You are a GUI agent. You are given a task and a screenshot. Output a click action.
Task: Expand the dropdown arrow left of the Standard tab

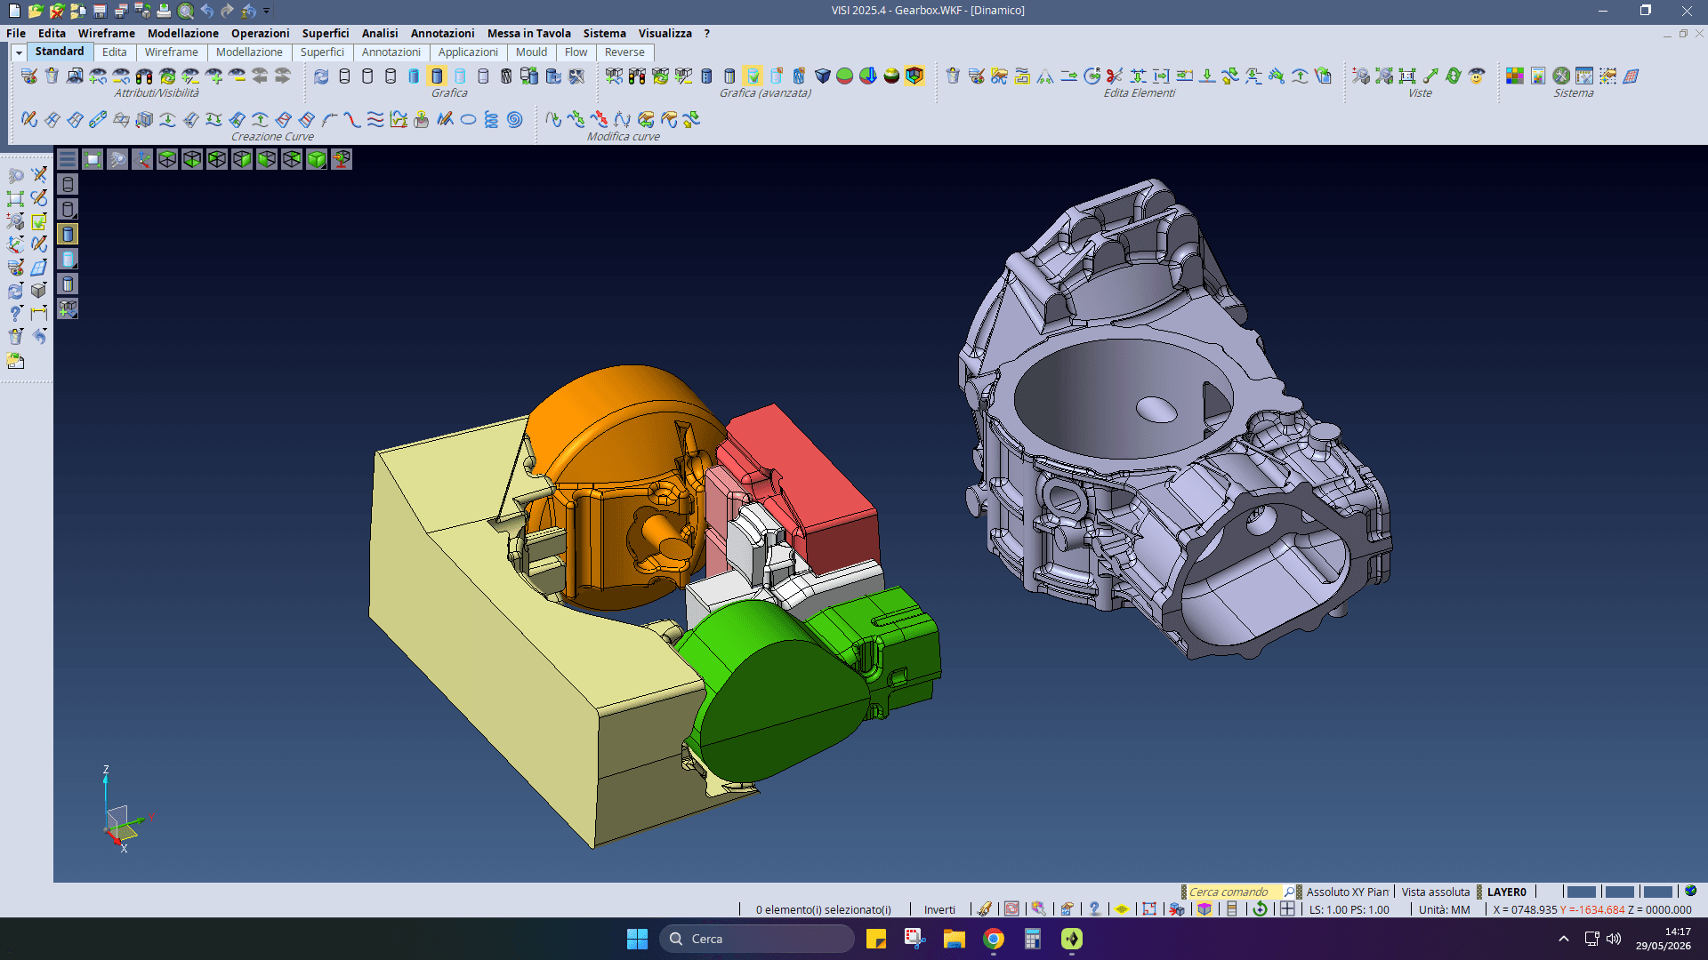click(x=18, y=52)
